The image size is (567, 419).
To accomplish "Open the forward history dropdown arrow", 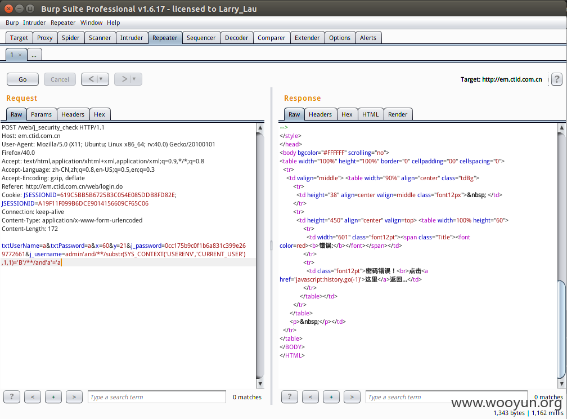I will coord(134,79).
